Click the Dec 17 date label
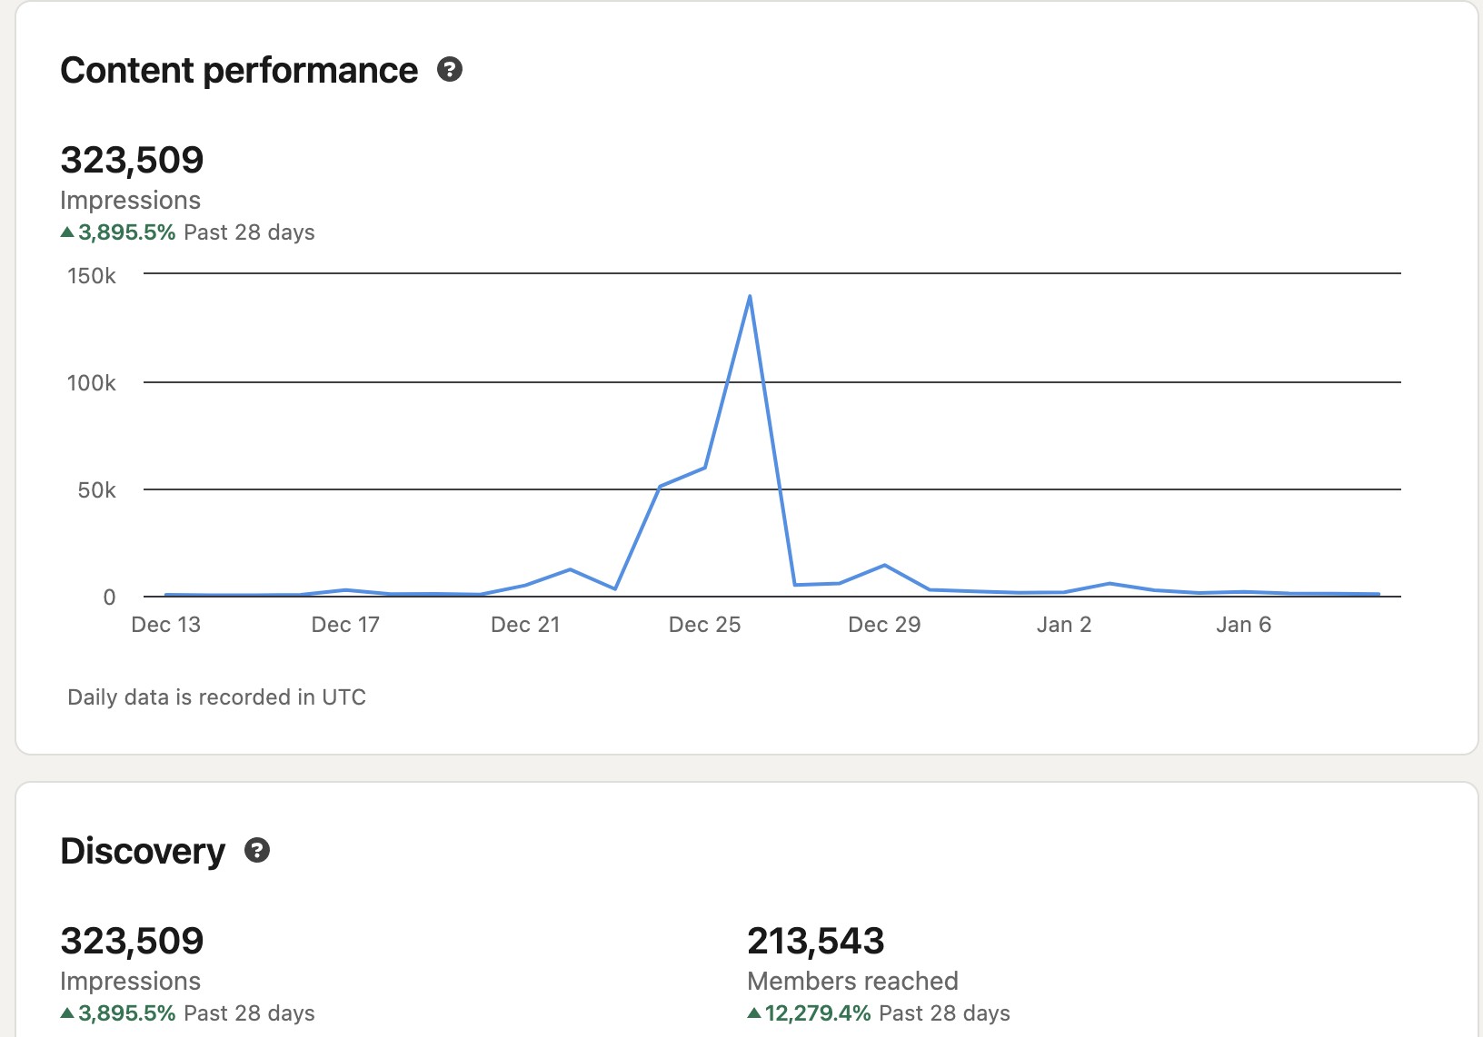1483x1037 pixels. 345,625
